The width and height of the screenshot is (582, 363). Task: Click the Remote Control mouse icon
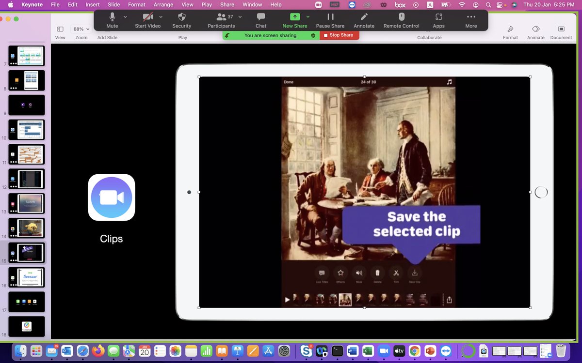[401, 20]
